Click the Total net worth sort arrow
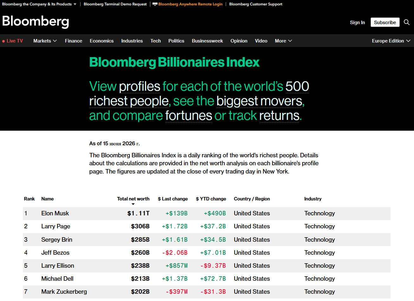The image size is (414, 301). click(133, 204)
